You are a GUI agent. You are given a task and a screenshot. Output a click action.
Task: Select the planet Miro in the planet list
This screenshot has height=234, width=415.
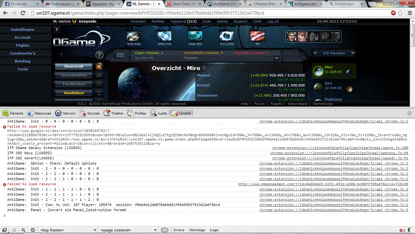[334, 71]
